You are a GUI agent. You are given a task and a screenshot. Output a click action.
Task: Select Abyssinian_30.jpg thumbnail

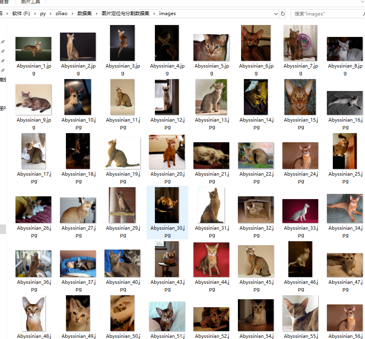point(167,205)
